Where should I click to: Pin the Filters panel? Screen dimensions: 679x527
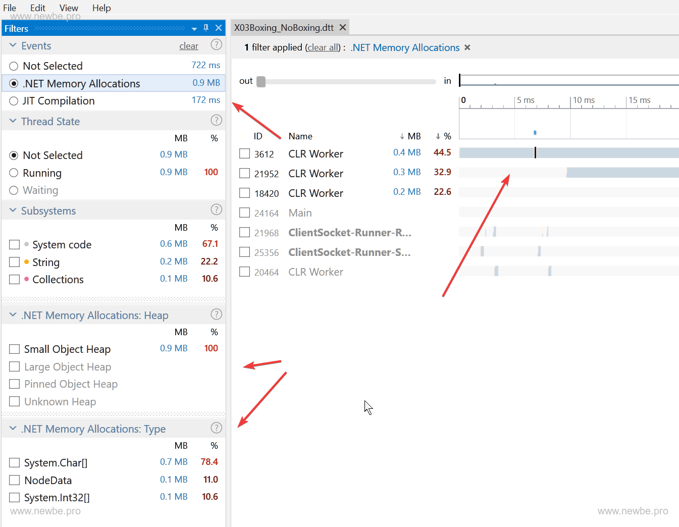[206, 28]
